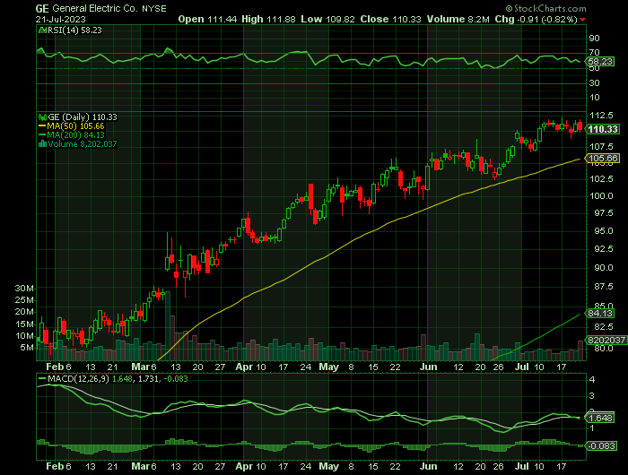Click the Volume 8.2M header value
This screenshot has height=475, width=628.
point(458,19)
